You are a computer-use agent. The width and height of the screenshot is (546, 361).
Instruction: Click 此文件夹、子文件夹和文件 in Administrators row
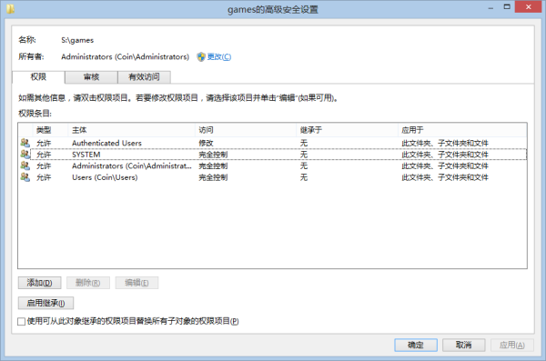pyautogui.click(x=445, y=166)
